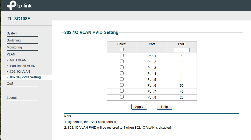Screen dimensions: 251x140
Task: Check the Port 4 checkbox
Action: [x=122, y=73]
